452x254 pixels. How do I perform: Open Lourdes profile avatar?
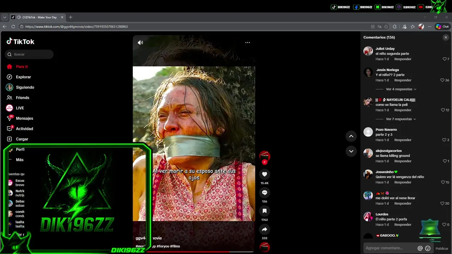tap(368, 217)
